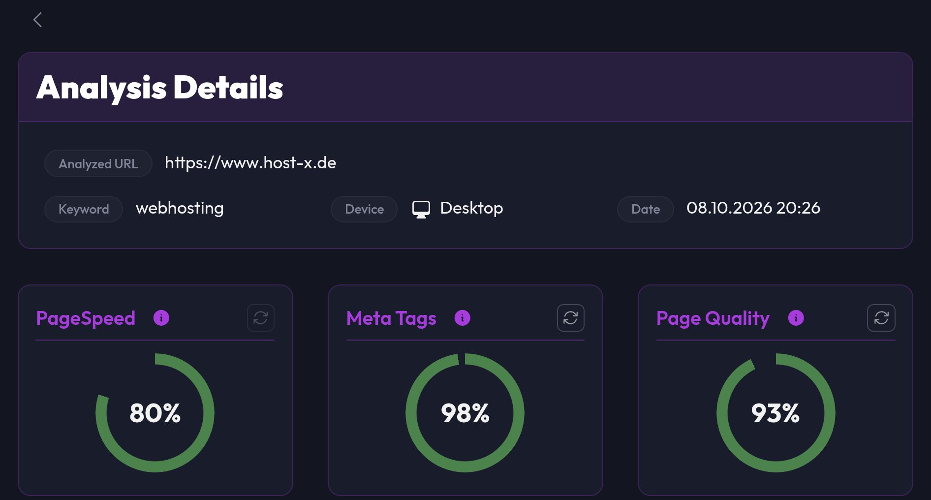Click the PageSpeed 80% progress ring
The height and width of the screenshot is (500, 931).
(x=155, y=413)
